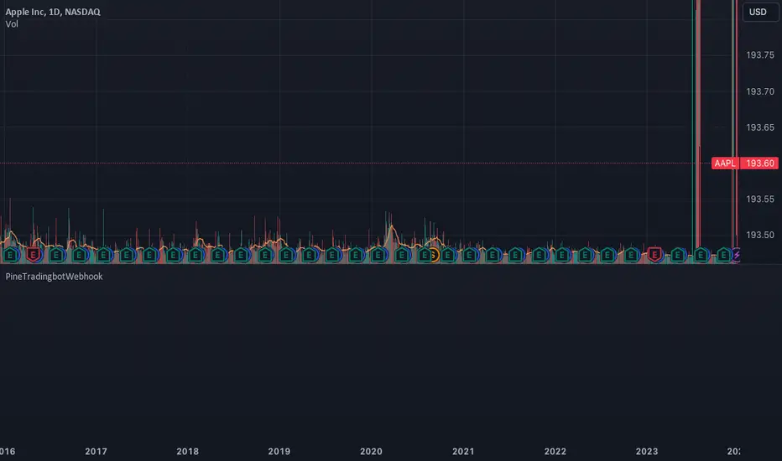
Task: Open first green earnings marker after 2018 gridline
Action: [195, 255]
